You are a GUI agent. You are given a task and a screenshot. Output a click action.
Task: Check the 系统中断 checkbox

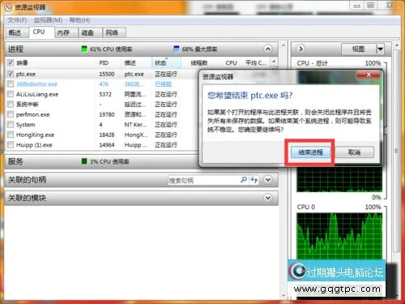pos(11,104)
